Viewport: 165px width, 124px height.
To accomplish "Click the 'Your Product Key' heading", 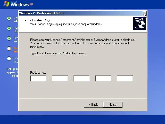I will pos(37,20).
